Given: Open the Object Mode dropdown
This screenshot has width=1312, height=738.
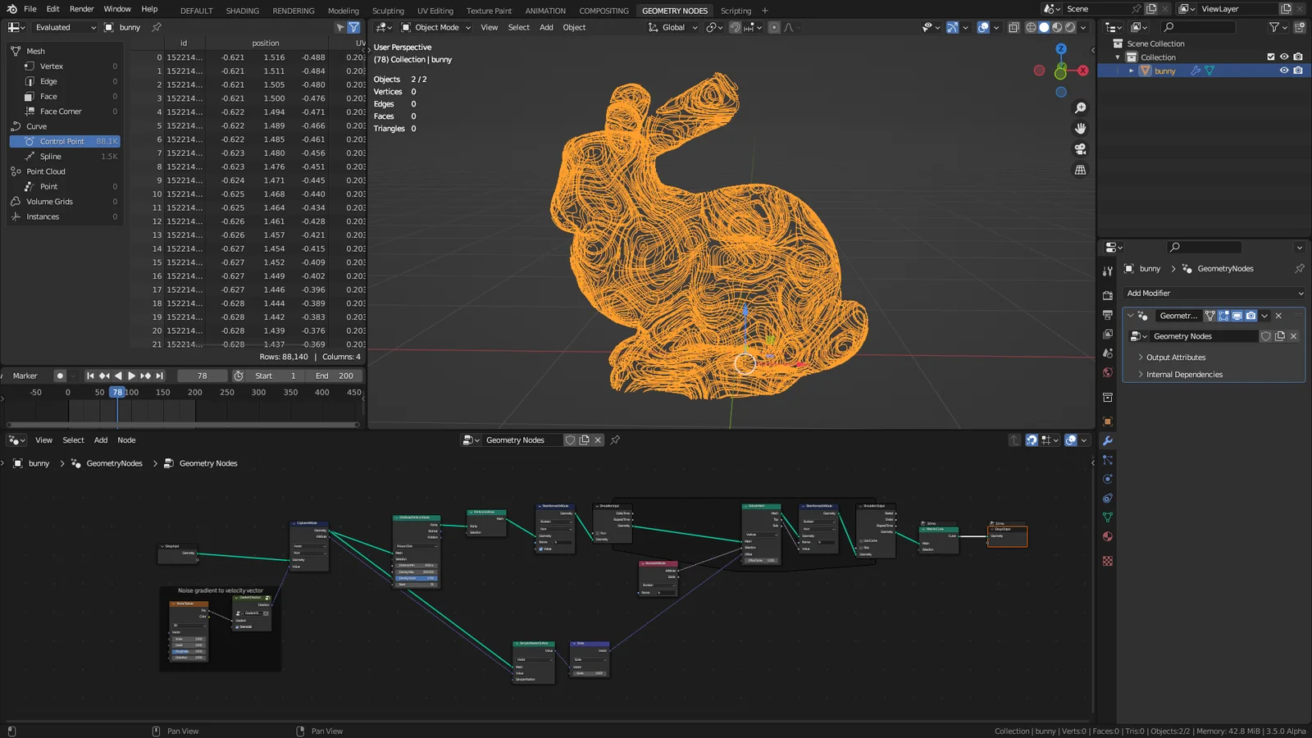Looking at the screenshot, I should 435,27.
